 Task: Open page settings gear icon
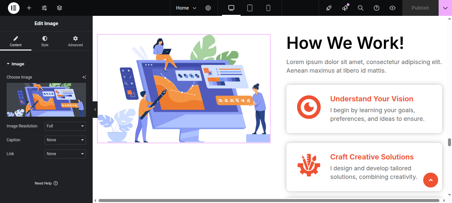point(208,8)
